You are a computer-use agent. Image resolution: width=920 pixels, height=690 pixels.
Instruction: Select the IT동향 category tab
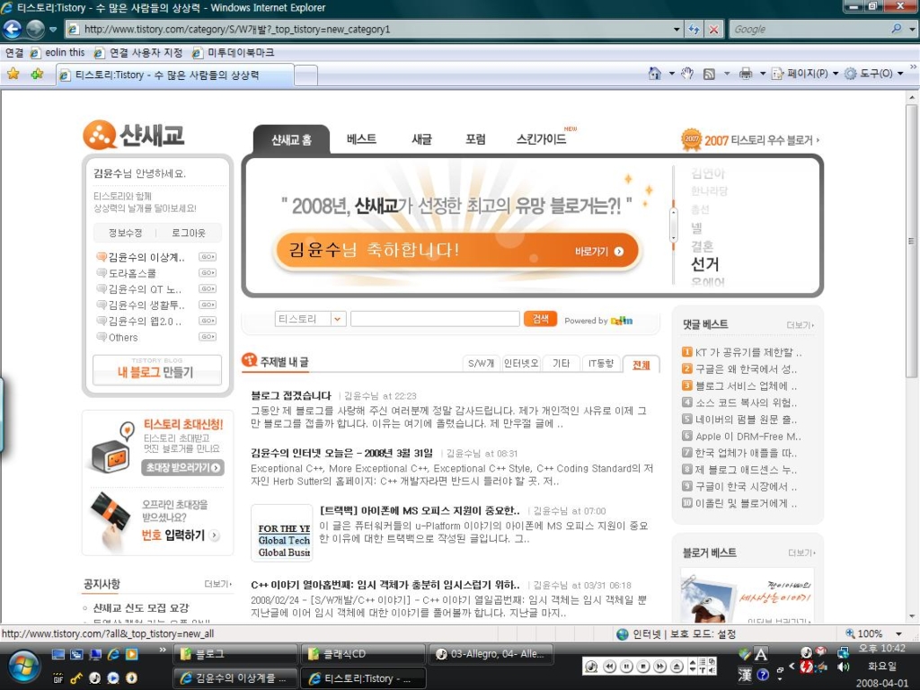[x=601, y=364]
